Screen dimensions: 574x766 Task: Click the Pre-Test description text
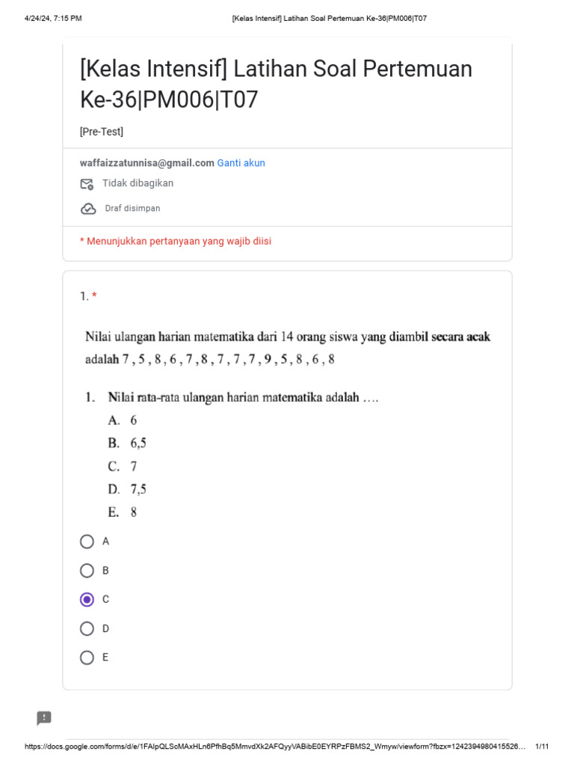tap(102, 132)
